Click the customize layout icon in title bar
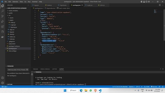Screen dimensions: 165x93 (x=149, y=2)
